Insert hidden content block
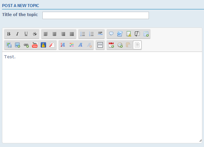The image size is (204, 147). 137,34
